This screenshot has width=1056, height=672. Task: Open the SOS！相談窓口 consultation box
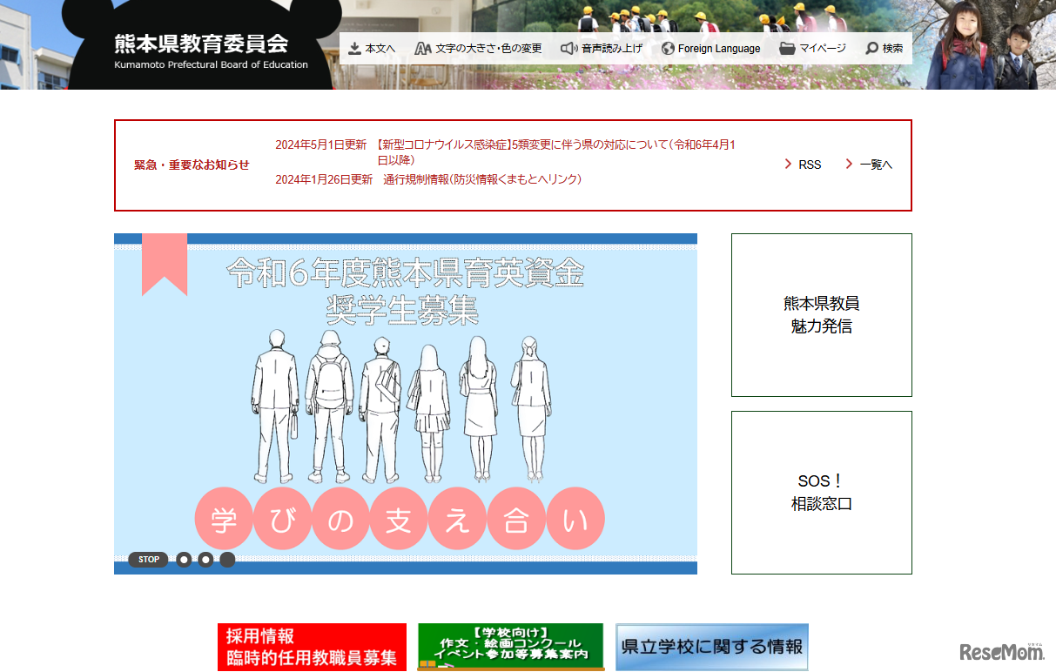pyautogui.click(x=820, y=493)
